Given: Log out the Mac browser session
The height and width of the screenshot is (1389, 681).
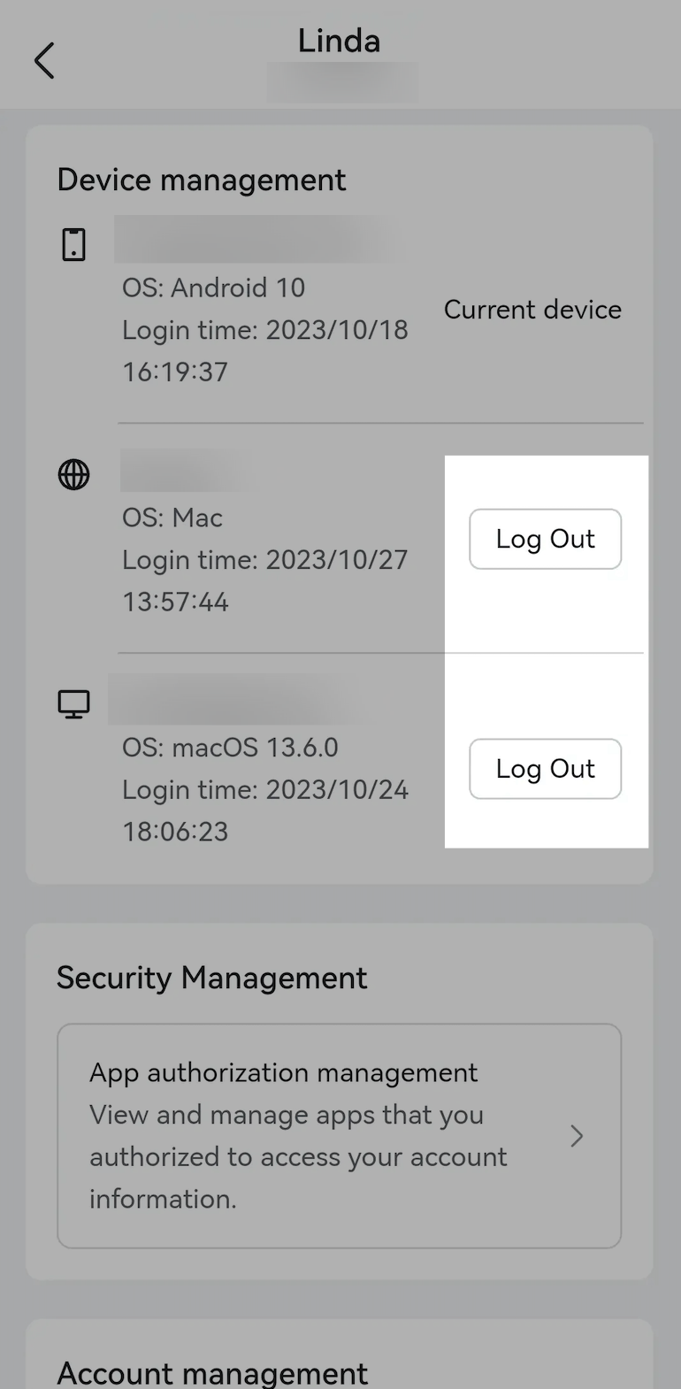Looking at the screenshot, I should click(x=545, y=539).
